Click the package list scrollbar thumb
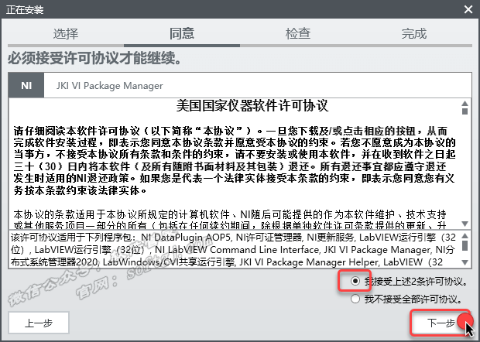Viewport: 480px width, 342px height. point(465,245)
